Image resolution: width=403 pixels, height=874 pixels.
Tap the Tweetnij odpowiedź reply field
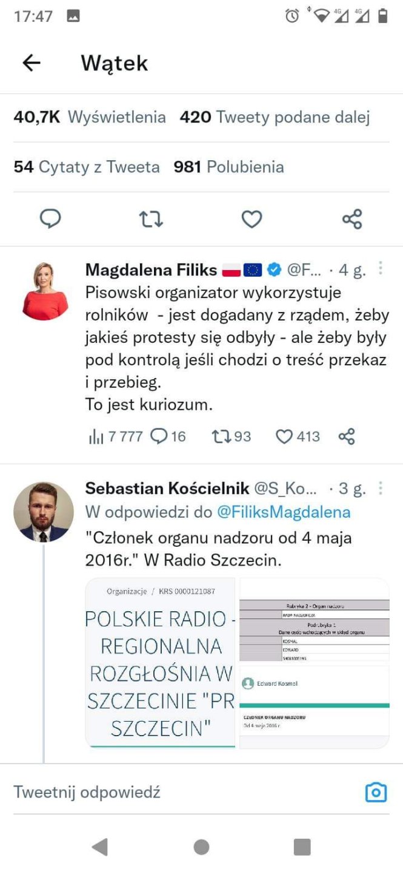point(182,792)
